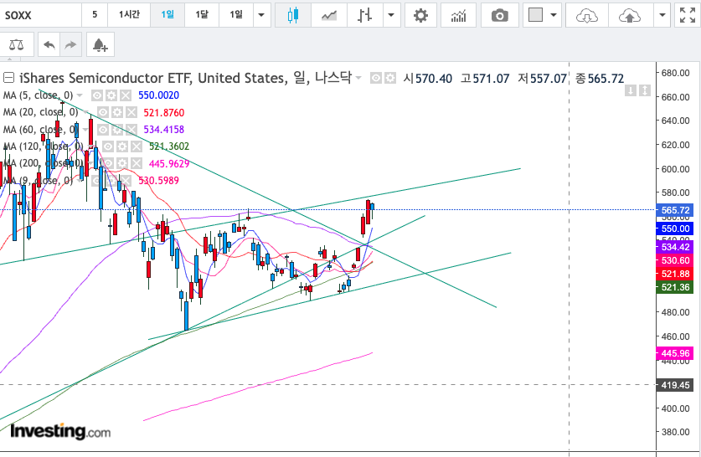
Task: Select the layout square button
Action: (x=535, y=16)
